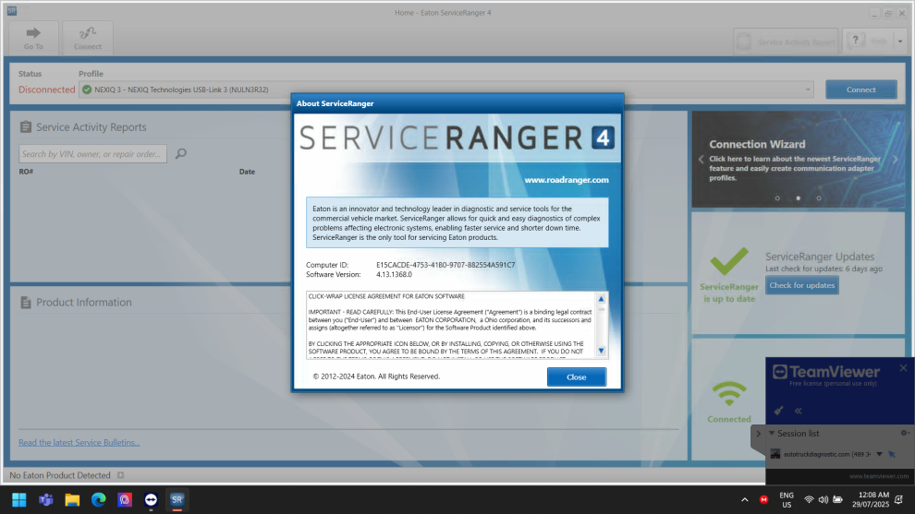Viewport: 915px width, 514px height.
Task: Click license agreement scroll up arrow
Action: point(601,299)
